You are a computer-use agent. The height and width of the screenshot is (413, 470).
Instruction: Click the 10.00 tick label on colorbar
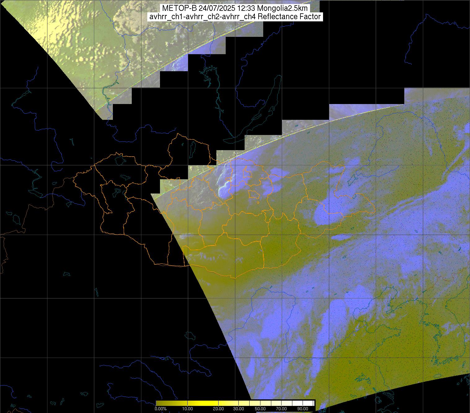click(x=188, y=409)
